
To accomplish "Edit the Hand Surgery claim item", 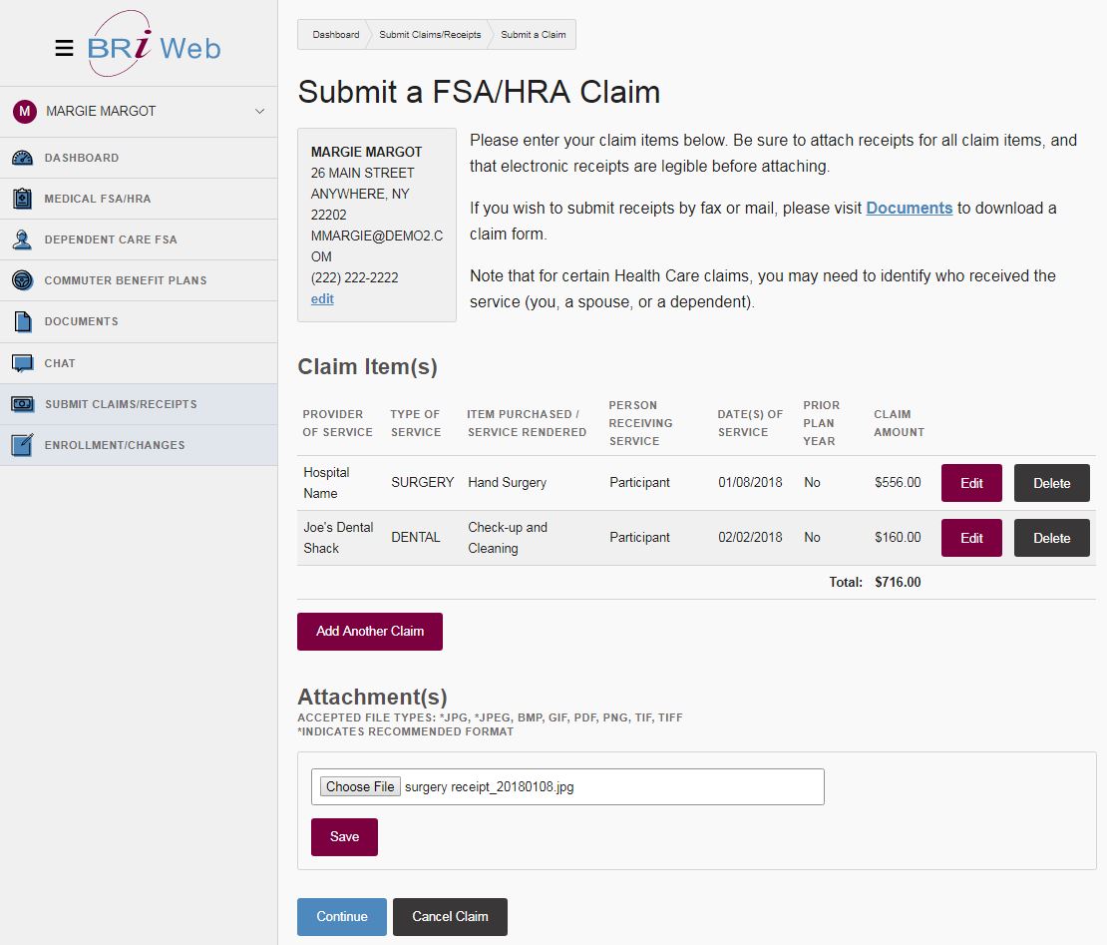I will [970, 482].
